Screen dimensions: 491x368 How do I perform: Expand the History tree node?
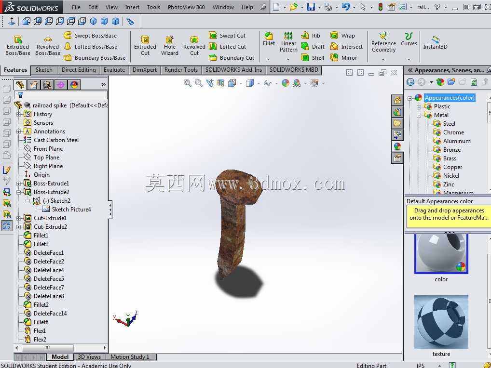click(x=18, y=114)
